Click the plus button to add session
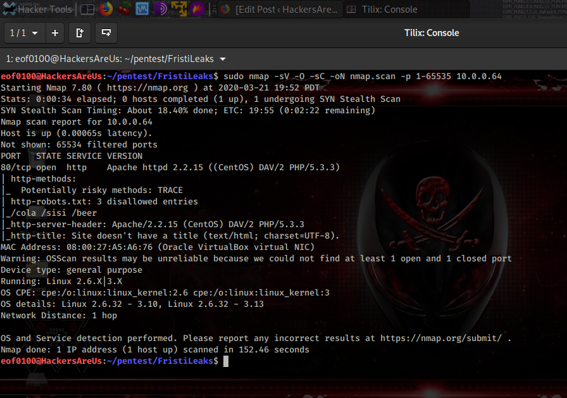The image size is (567, 398). click(55, 33)
